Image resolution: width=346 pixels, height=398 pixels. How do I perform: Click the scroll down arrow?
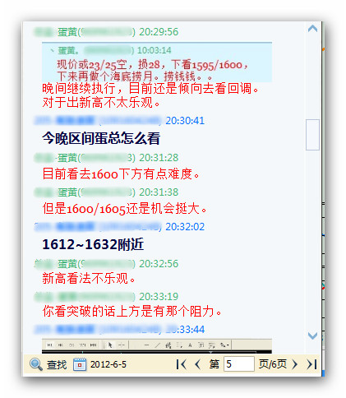pyautogui.click(x=312, y=336)
